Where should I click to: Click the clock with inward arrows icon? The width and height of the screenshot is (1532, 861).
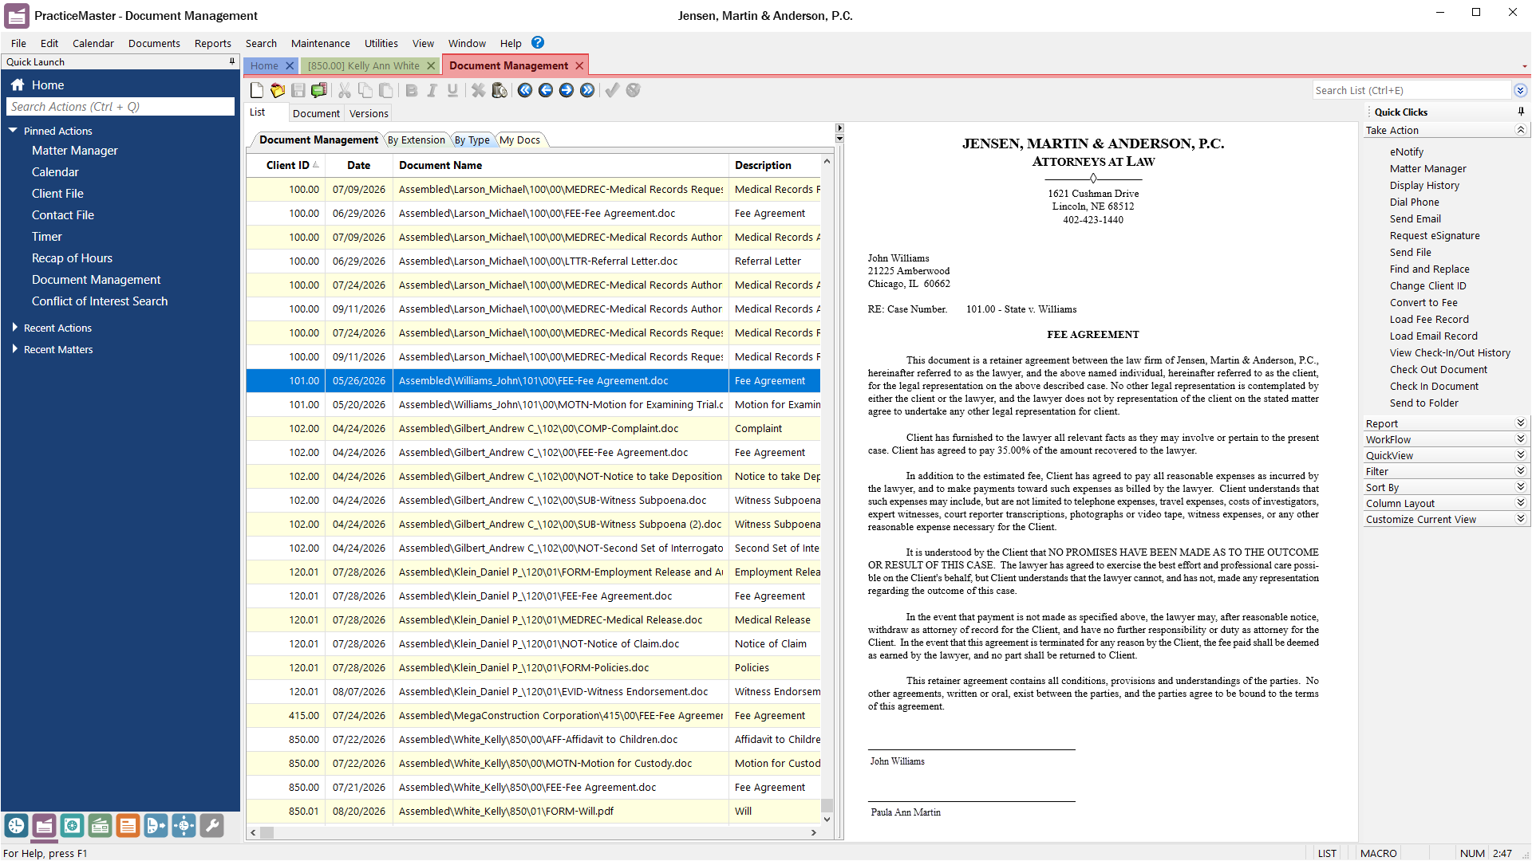(x=184, y=826)
